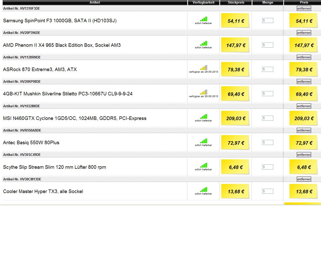Click the 79,38 € unit price note
Image resolution: width=321 pixels, height=253 pixels.
(235, 69)
